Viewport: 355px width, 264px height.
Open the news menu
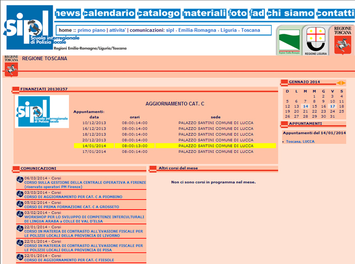coord(68,13)
